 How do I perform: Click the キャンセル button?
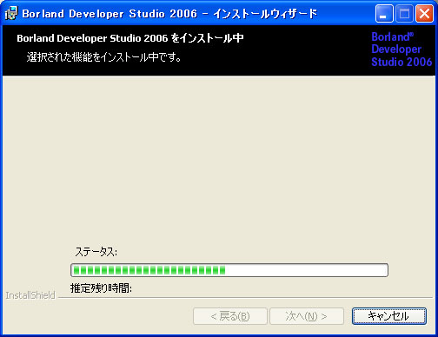click(389, 316)
